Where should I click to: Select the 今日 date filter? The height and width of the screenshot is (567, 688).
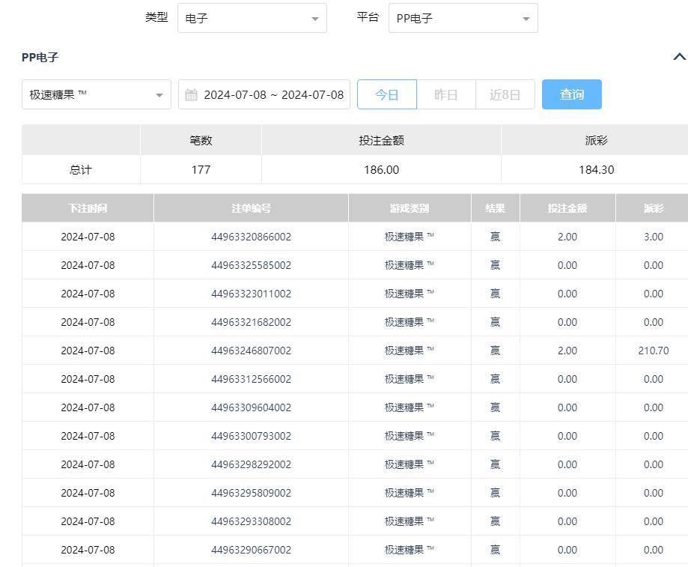click(386, 95)
